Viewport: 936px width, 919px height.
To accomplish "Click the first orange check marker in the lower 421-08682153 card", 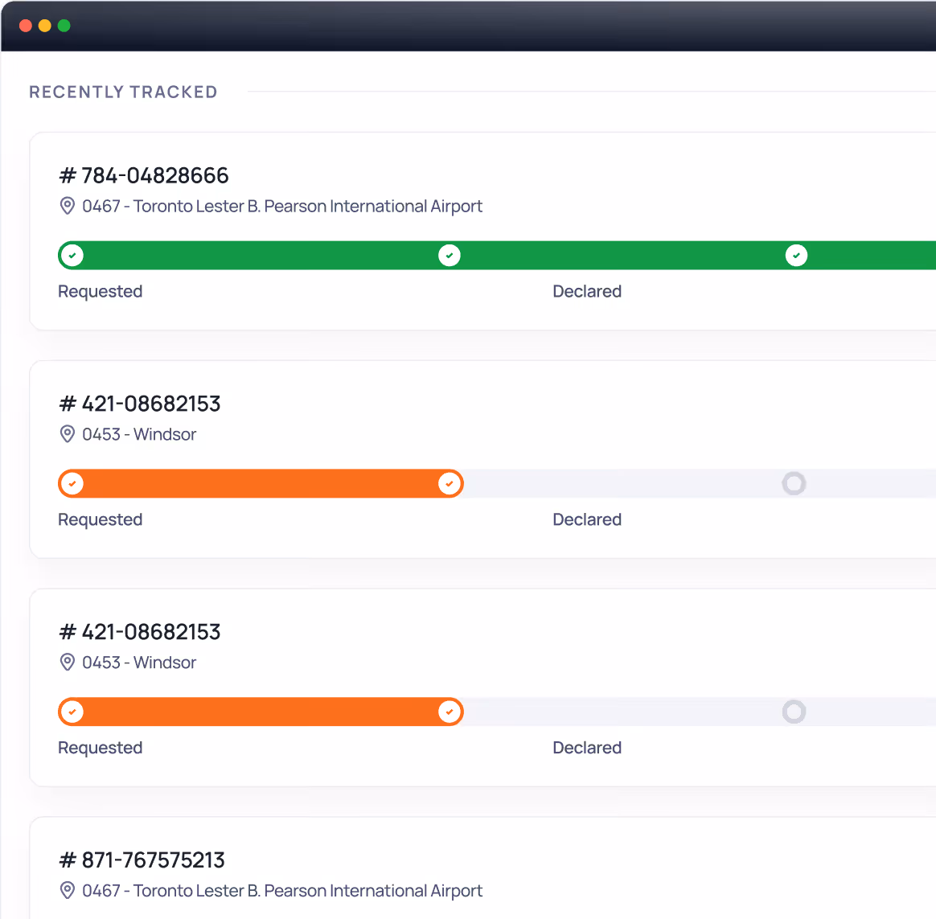I will coord(72,712).
